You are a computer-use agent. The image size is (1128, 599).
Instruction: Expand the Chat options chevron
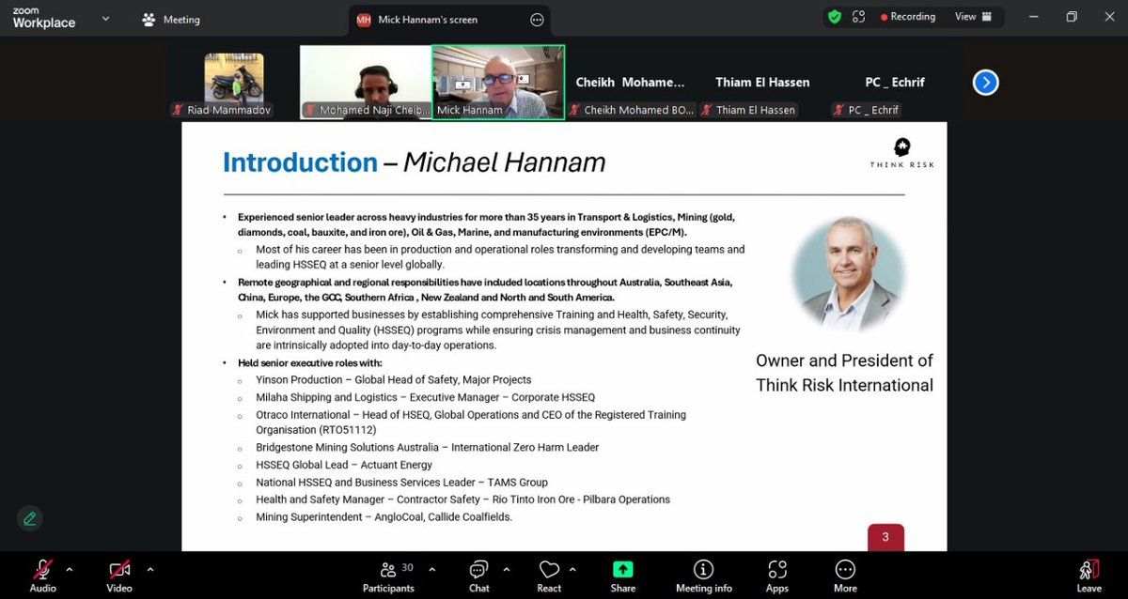(x=506, y=569)
